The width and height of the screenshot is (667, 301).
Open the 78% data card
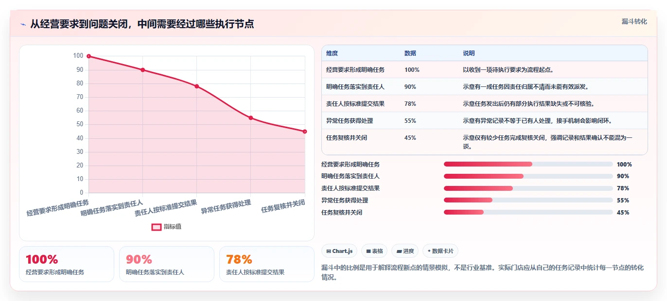pos(267,264)
